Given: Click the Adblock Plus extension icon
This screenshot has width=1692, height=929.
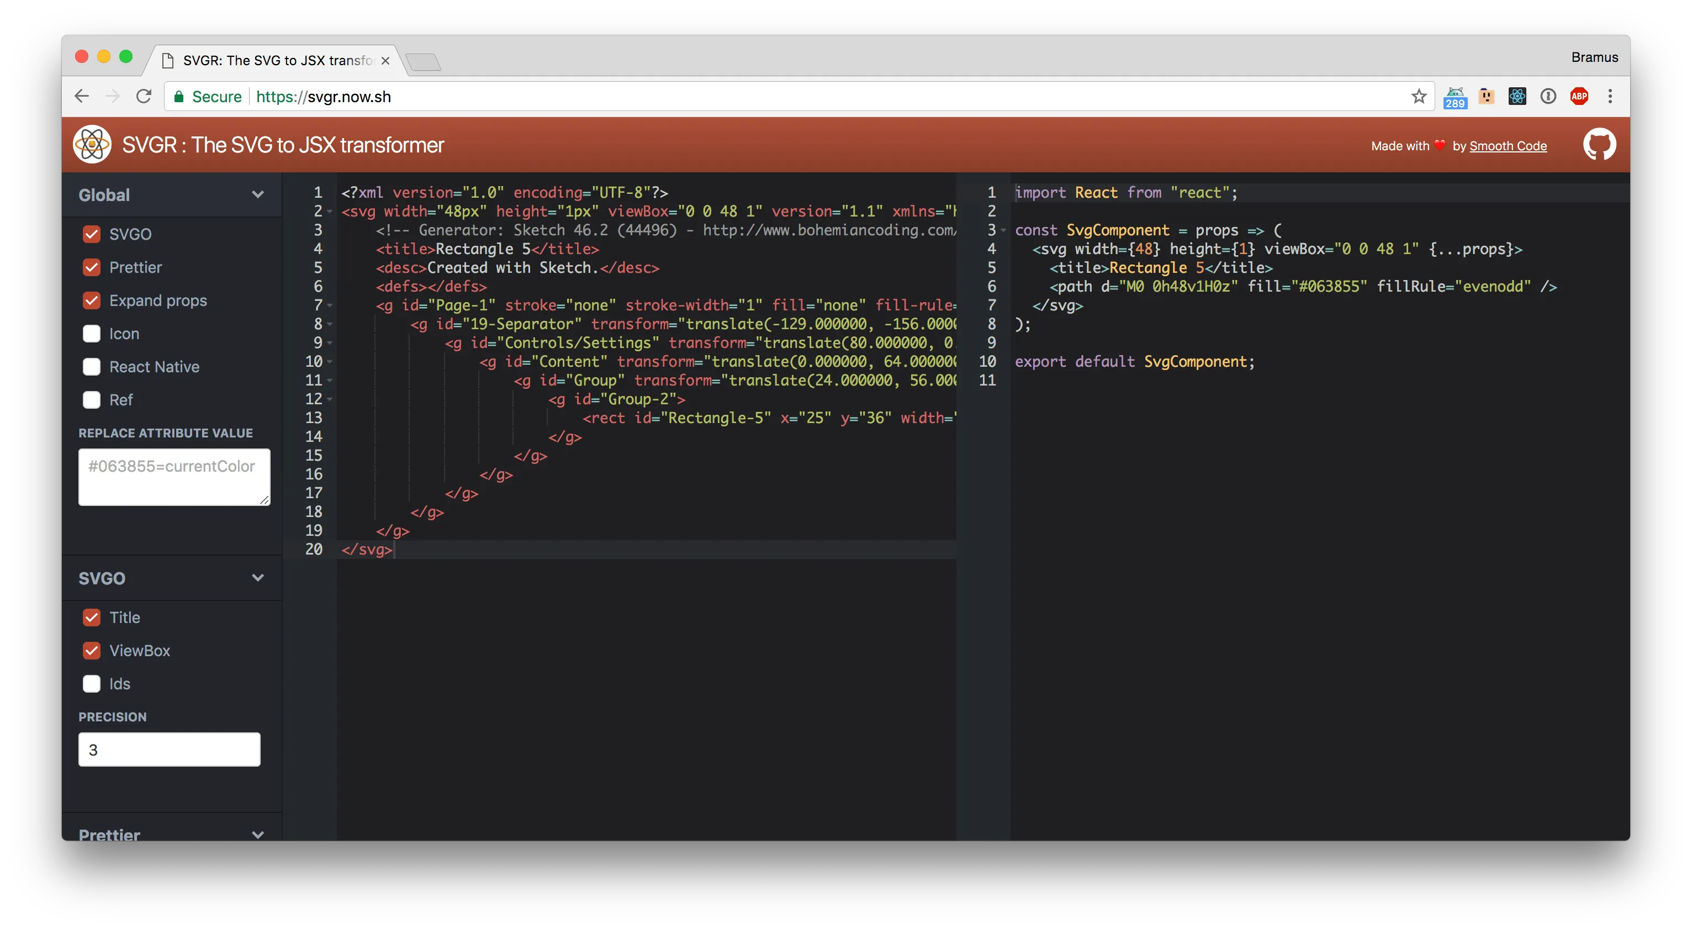Looking at the screenshot, I should pyautogui.click(x=1579, y=97).
